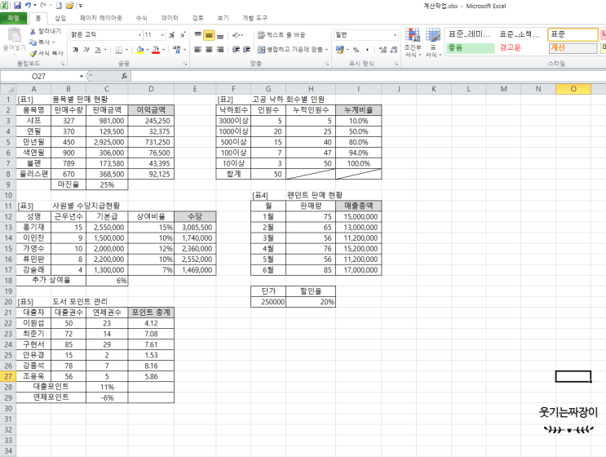The image size is (606, 457).
Task: Apply the 표준_소책... cell style
Action: pyautogui.click(x=520, y=34)
